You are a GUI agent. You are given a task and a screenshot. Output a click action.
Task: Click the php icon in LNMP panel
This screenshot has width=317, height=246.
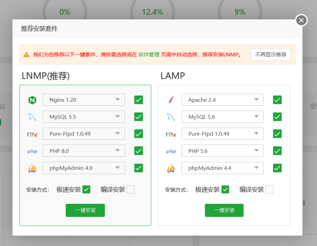pyautogui.click(x=33, y=151)
